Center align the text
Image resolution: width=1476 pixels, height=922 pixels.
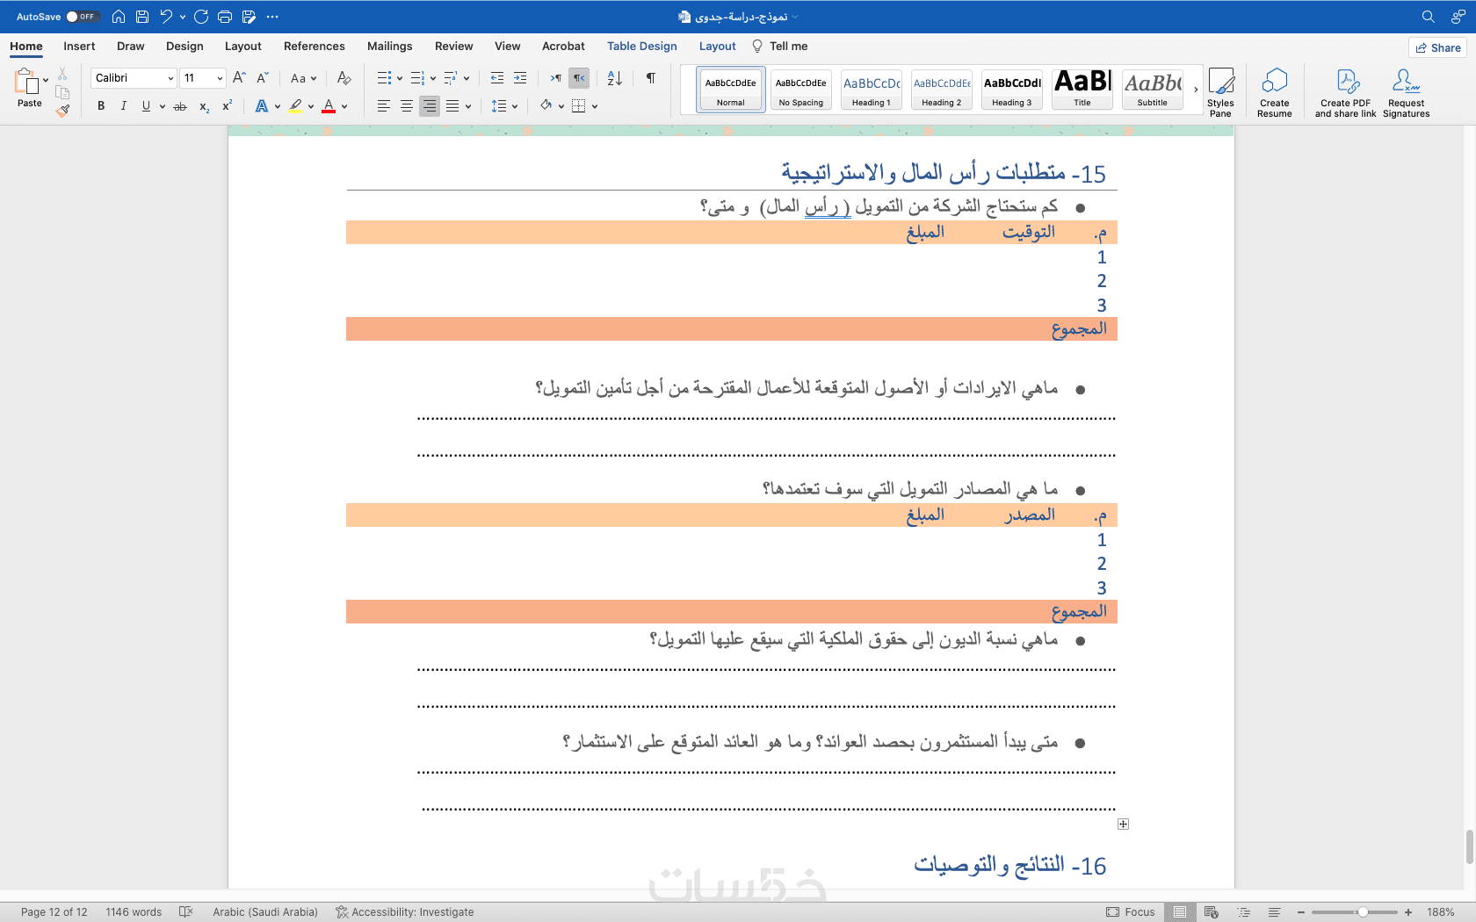coord(407,106)
